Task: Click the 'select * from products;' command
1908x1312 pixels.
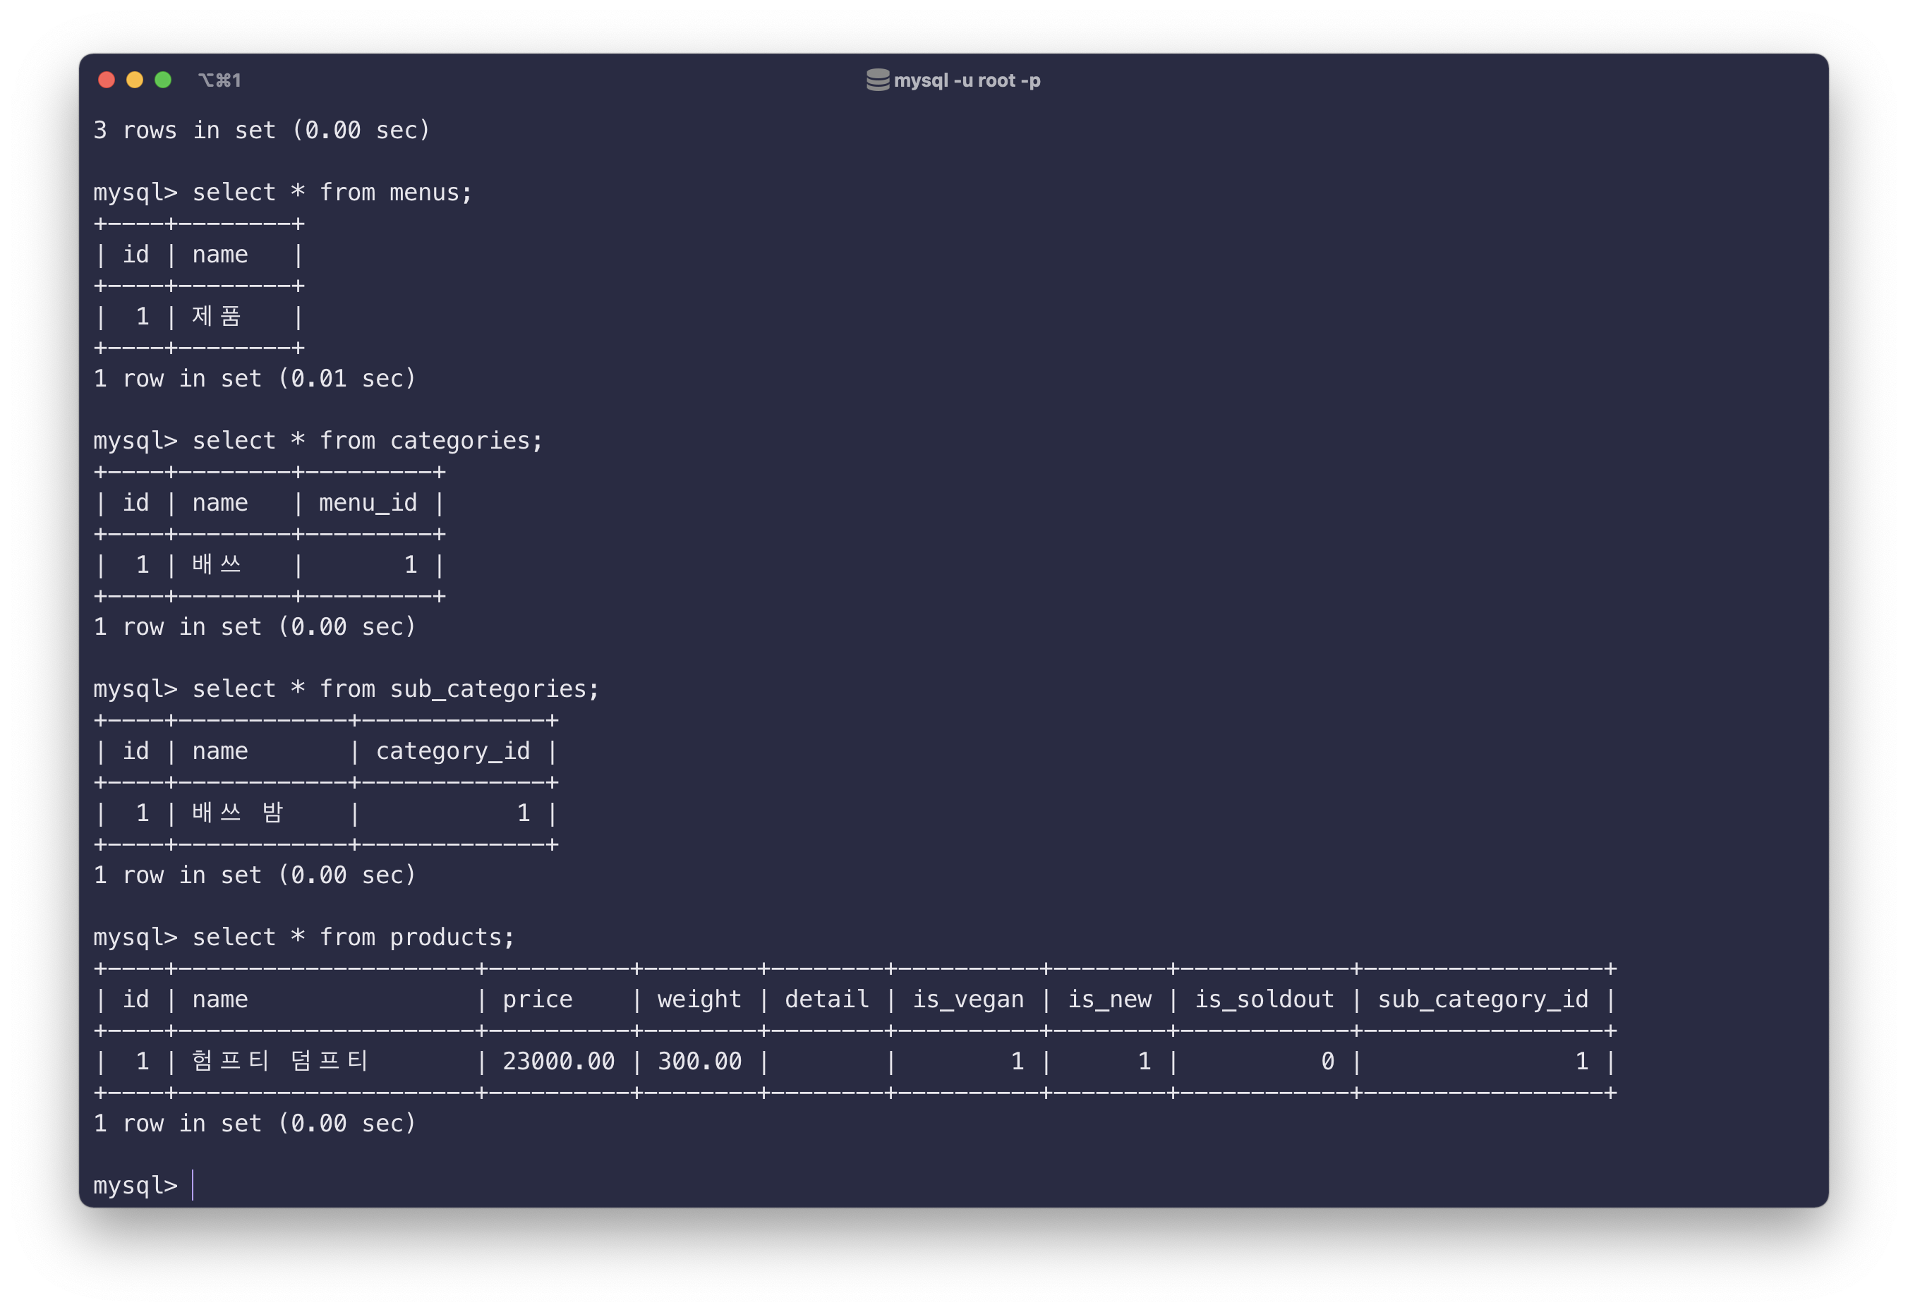Action: (354, 937)
